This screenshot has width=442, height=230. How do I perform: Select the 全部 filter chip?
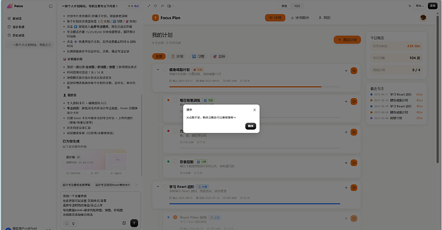click(x=159, y=56)
